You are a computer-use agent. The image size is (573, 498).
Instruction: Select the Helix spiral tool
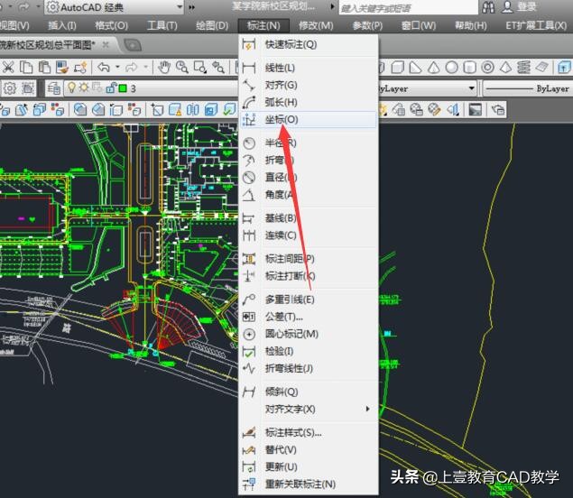pos(523,68)
